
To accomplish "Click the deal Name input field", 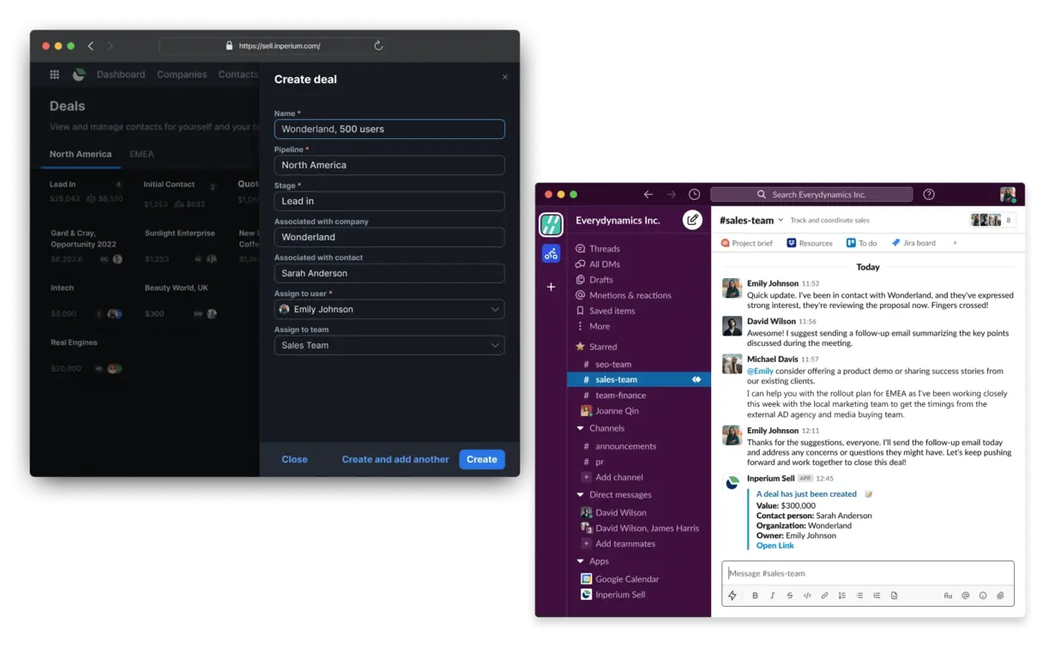I will tap(389, 129).
